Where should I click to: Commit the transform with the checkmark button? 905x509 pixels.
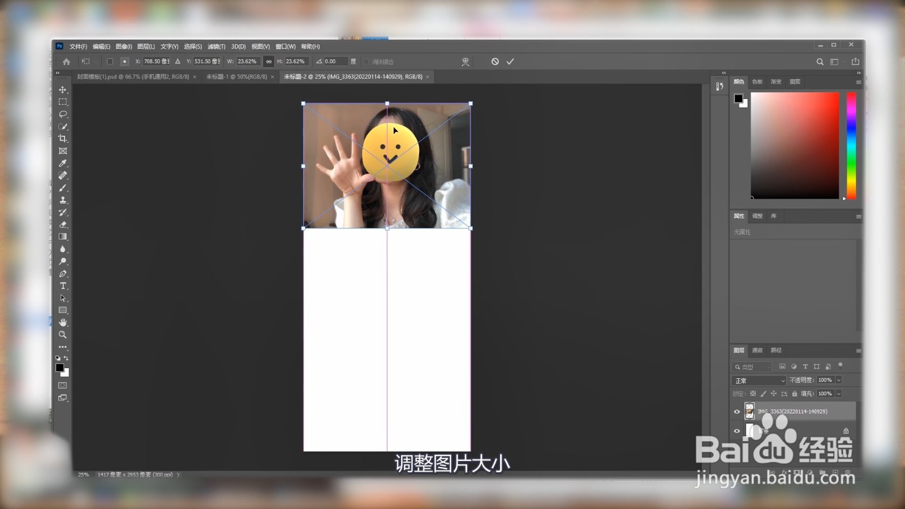tap(510, 61)
